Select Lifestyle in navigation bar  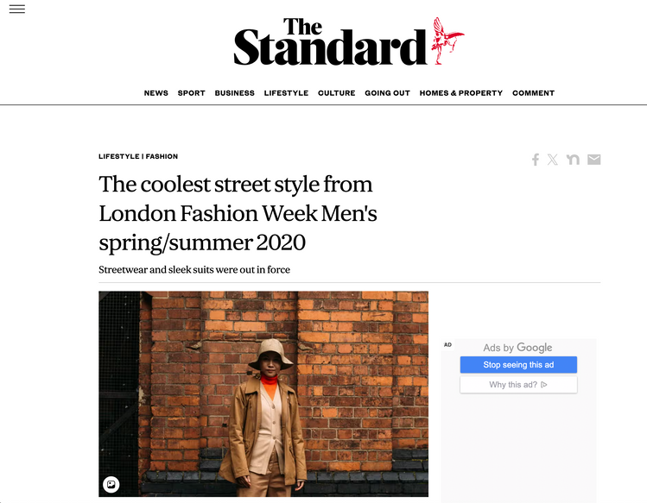click(x=286, y=93)
